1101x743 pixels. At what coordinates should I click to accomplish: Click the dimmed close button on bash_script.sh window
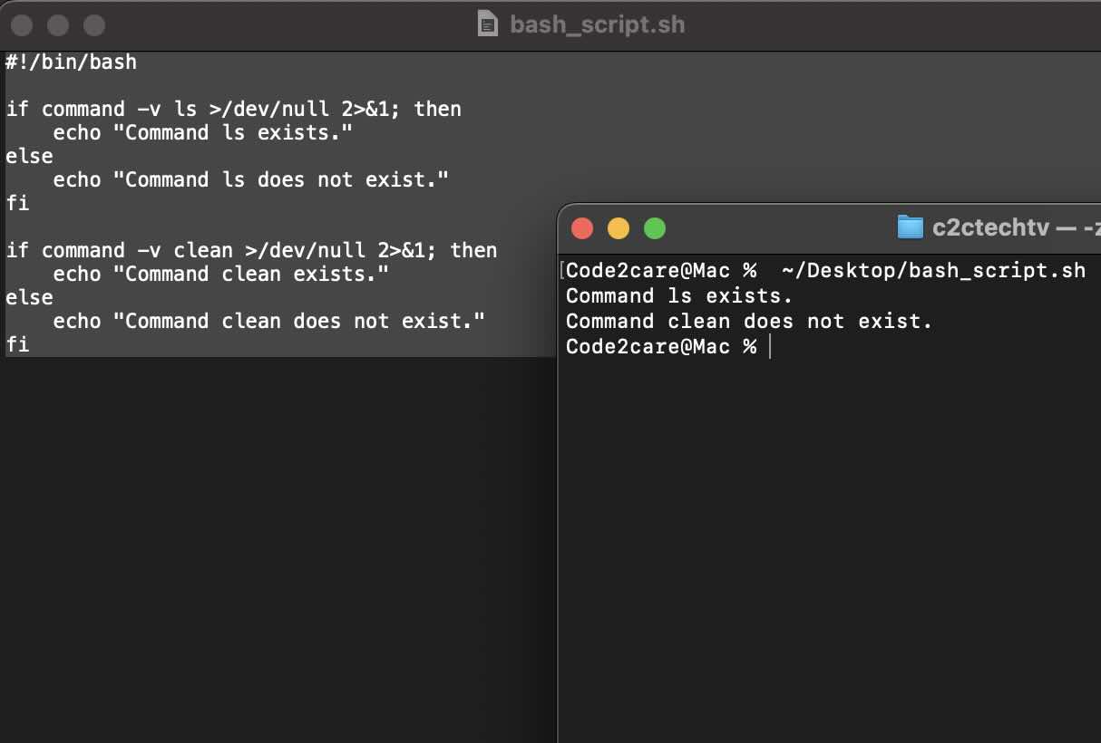(21, 24)
